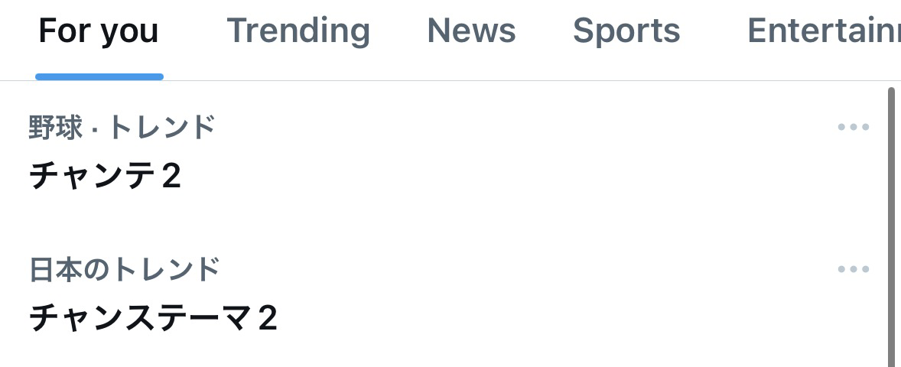Select the Sports tab
Viewport: 901px width, 367px height.
coord(626,31)
